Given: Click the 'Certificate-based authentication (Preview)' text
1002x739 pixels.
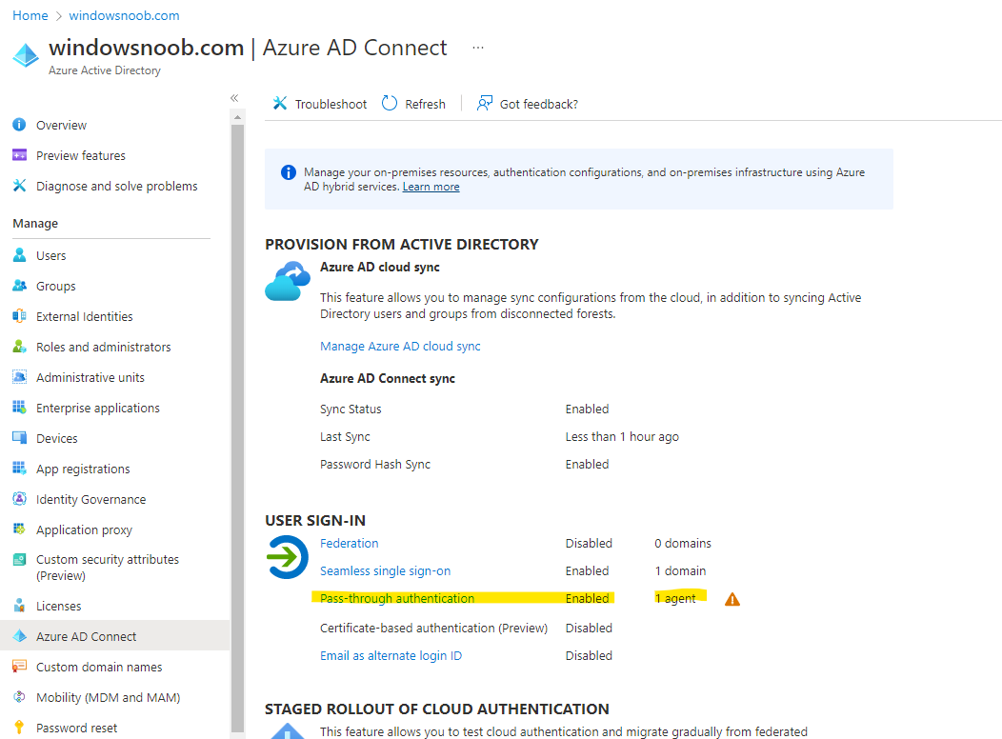Looking at the screenshot, I should click(434, 628).
